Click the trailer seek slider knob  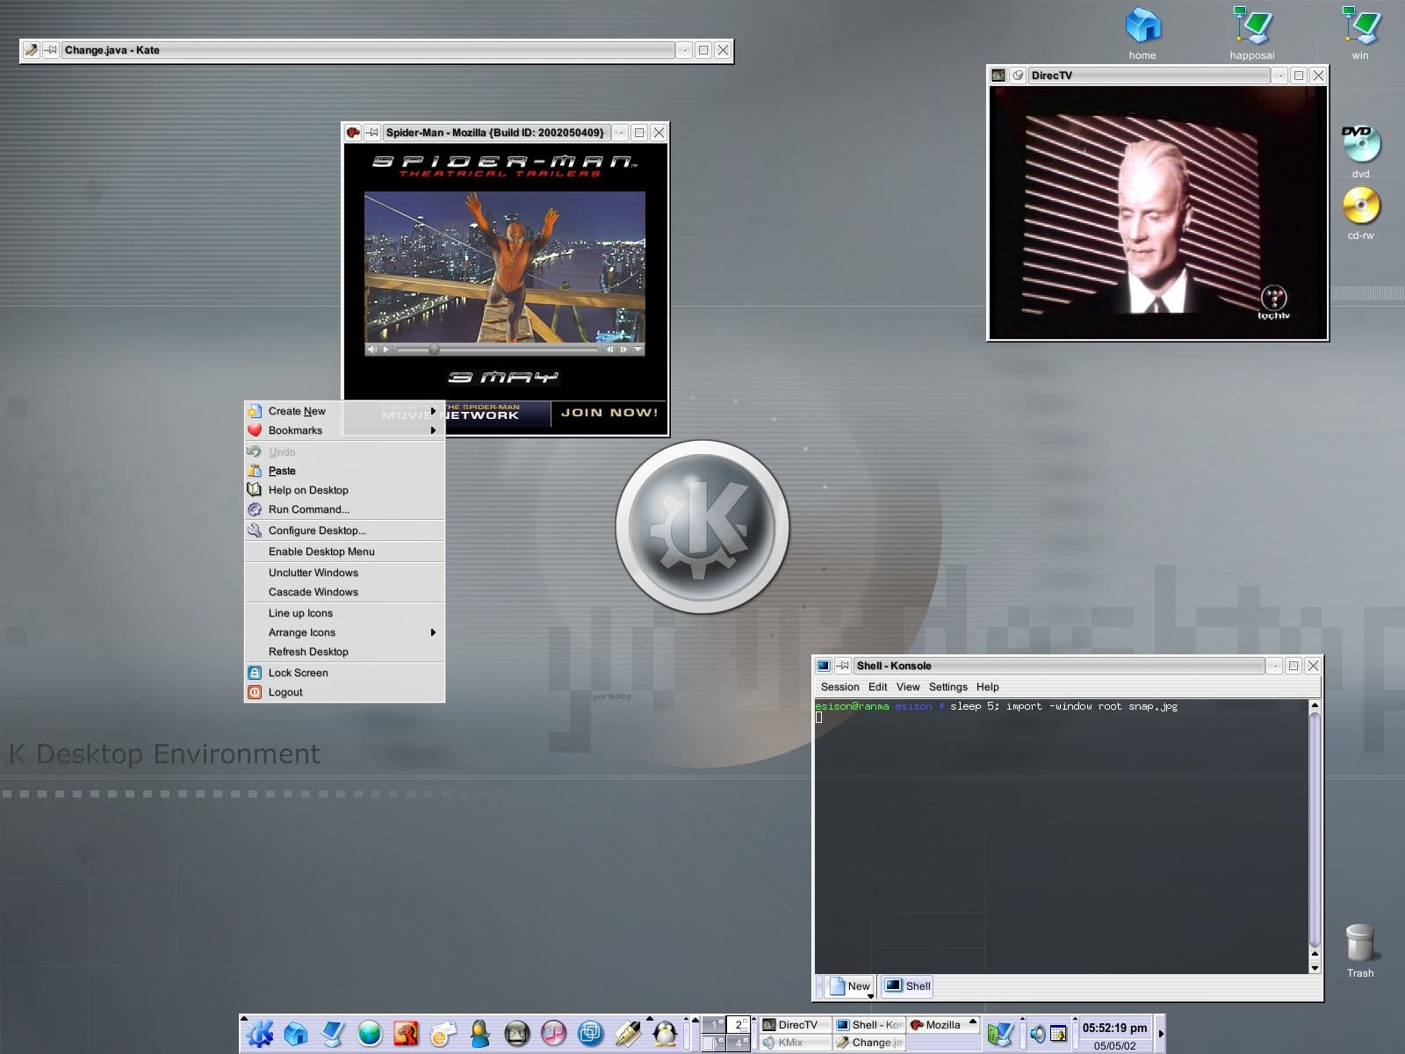point(434,349)
